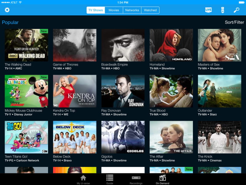
Task: Open The Knick thumbnail
Action: [x=219, y=137]
